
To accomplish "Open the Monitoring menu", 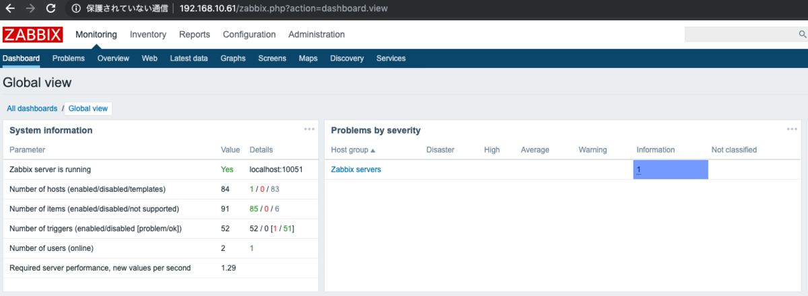I will coord(96,34).
